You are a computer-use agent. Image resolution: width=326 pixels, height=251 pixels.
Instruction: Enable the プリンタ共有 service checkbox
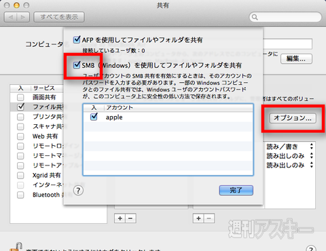click(x=20, y=117)
